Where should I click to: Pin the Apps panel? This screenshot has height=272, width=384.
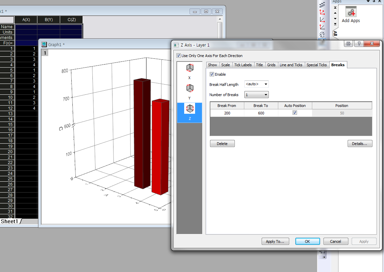click(x=374, y=1)
